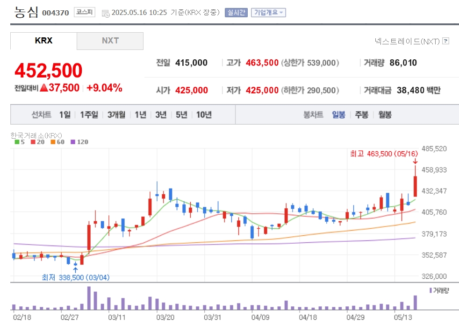Show the 10년 line chart
The image size is (459, 331).
click(204, 115)
